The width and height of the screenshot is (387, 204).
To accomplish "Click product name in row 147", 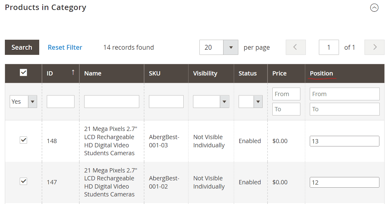I will click(x=111, y=182).
